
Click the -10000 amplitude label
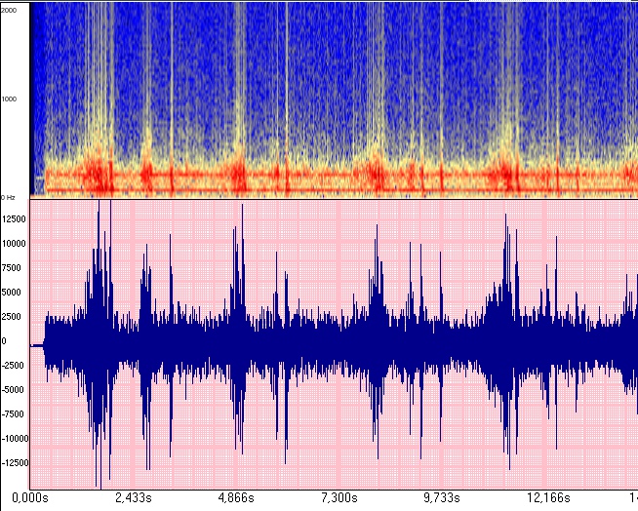pyautogui.click(x=16, y=439)
